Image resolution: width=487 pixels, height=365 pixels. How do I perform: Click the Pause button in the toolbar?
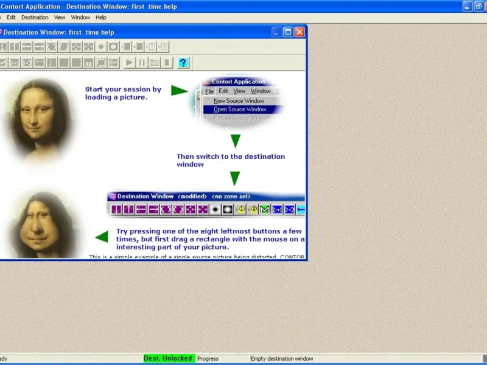click(x=142, y=63)
